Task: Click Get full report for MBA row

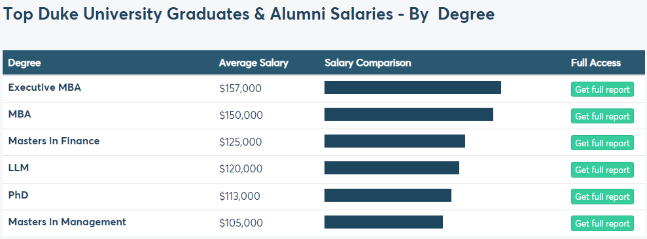Action: pos(602,116)
